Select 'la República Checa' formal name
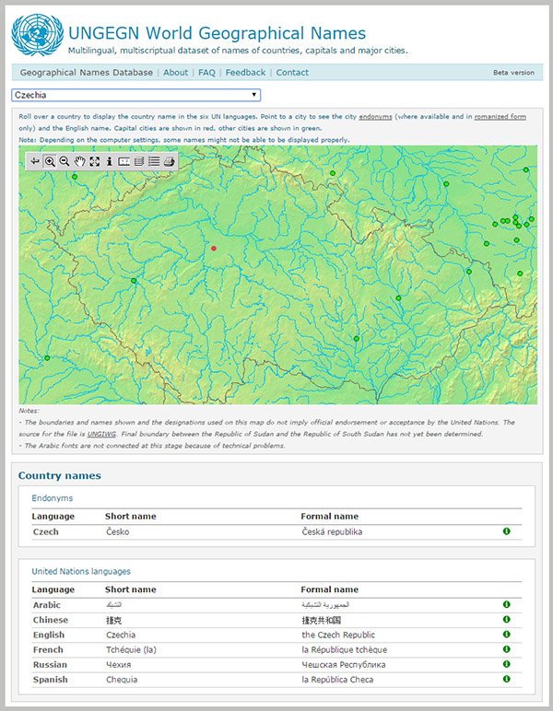This screenshot has height=711, width=553. [337, 680]
